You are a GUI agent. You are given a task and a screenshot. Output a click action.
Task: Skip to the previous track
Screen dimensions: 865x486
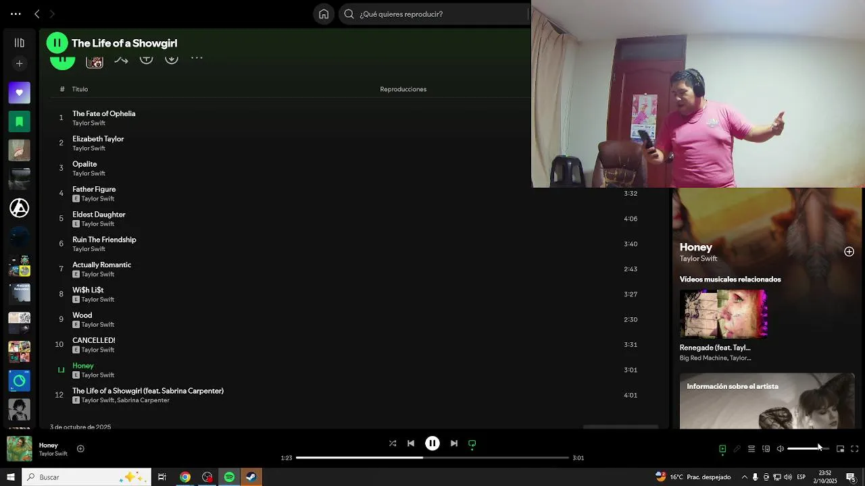click(411, 443)
